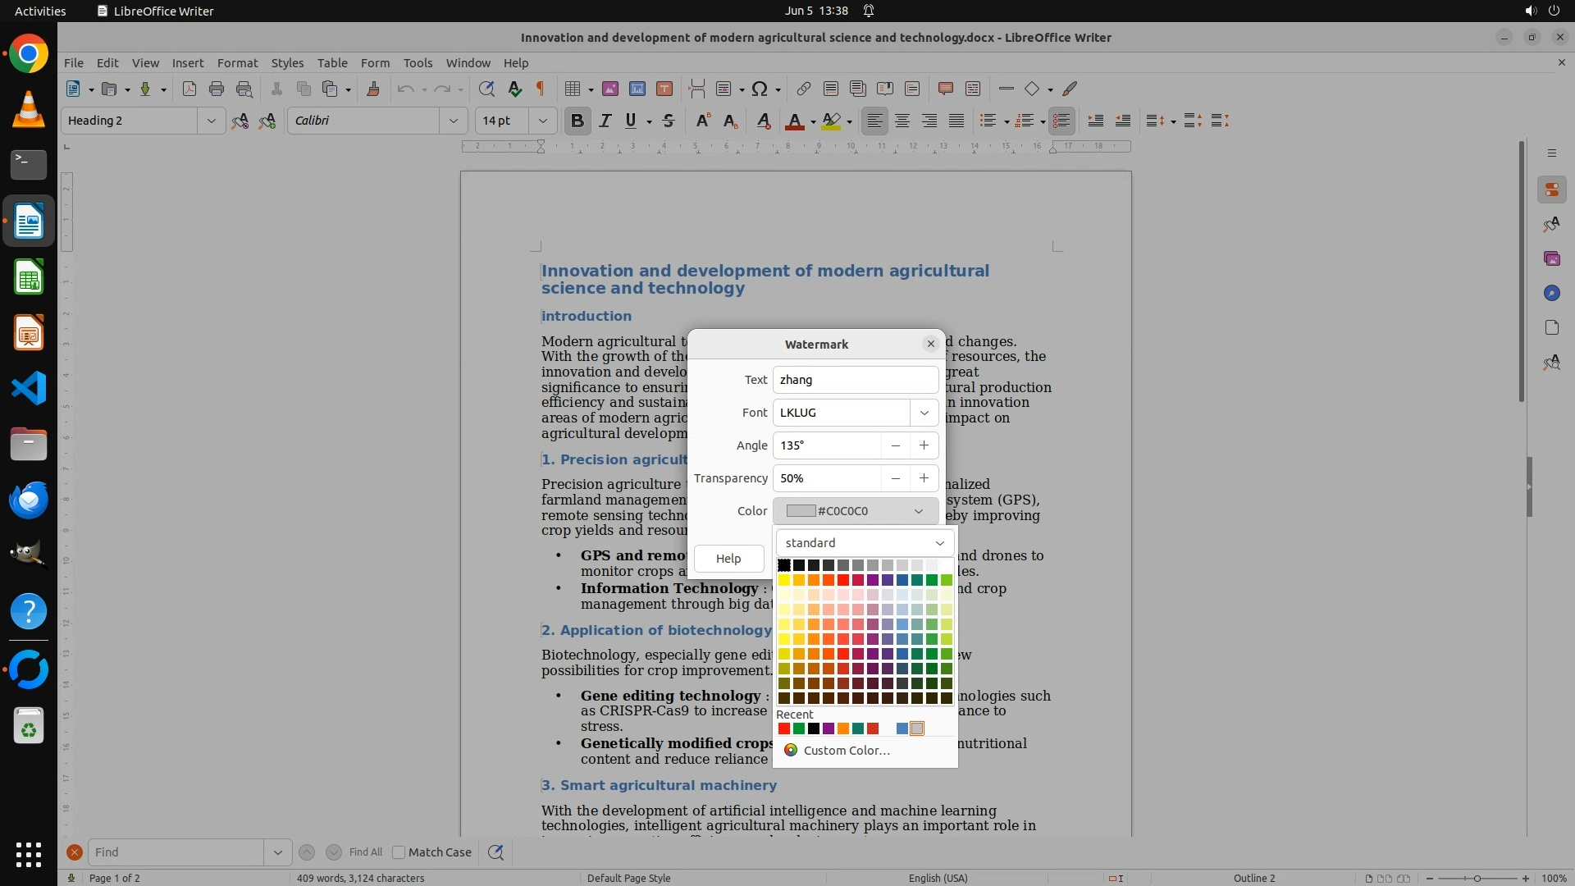Click the Strikethrough formatting icon
Screen dimensions: 1575x886
669,121
